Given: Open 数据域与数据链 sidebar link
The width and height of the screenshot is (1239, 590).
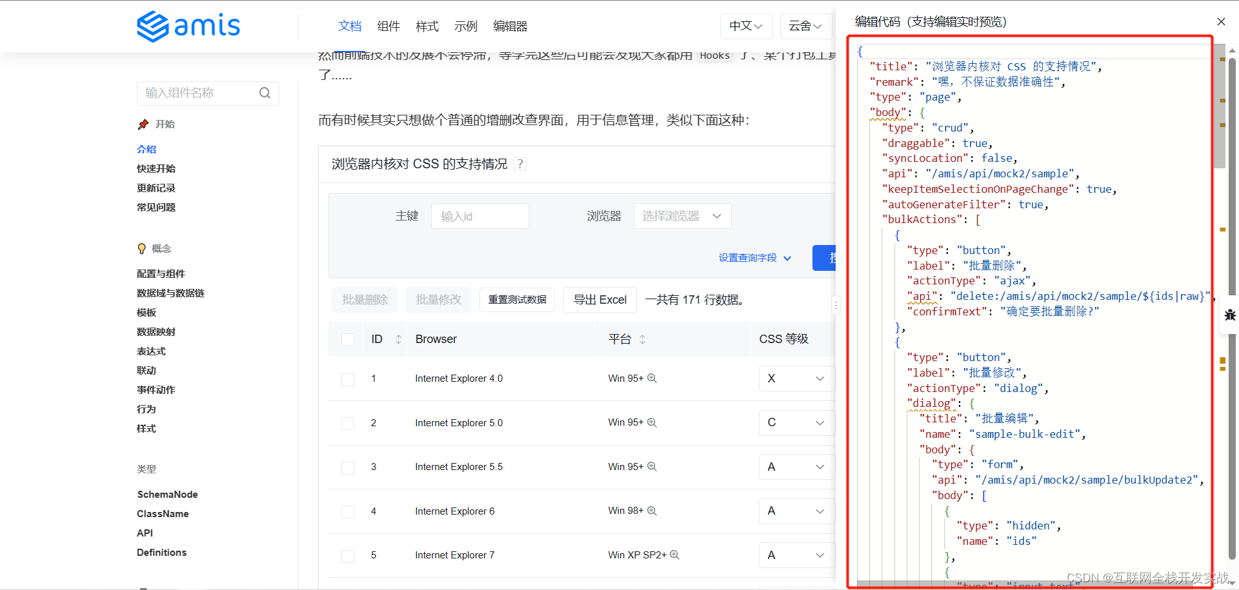Looking at the screenshot, I should tap(170, 293).
